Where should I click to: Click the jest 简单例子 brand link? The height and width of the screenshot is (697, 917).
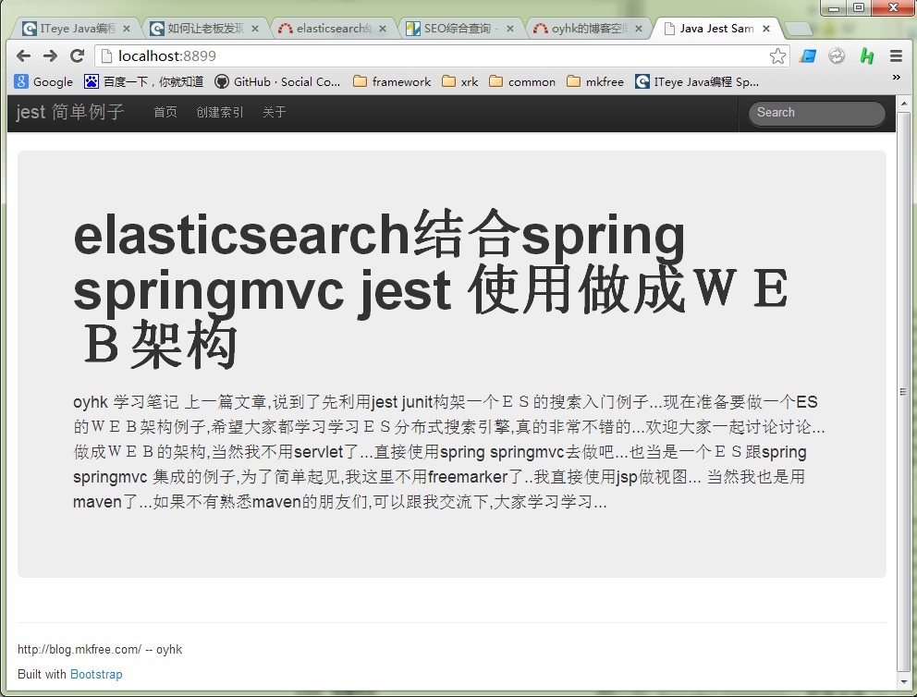[x=70, y=112]
